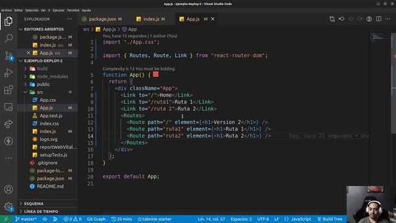
Task: Open the lightning bolt activity icon
Action: [x=8, y=141]
